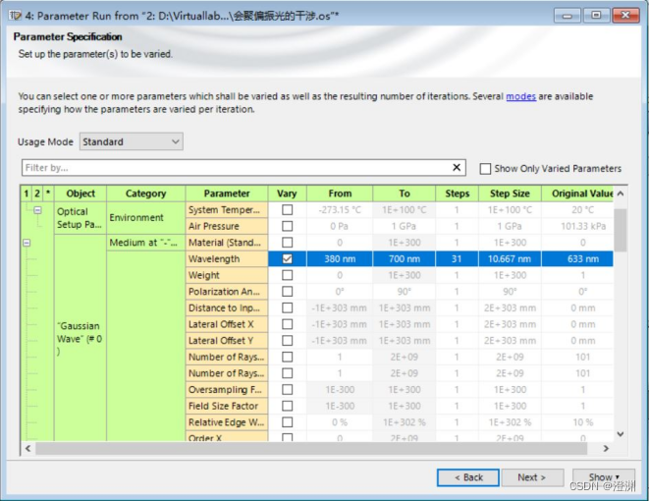Screen dimensions: 650x501
Task: Click the level 2 tree depth header
Action: [37, 194]
